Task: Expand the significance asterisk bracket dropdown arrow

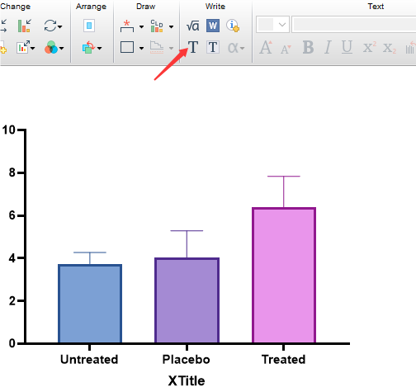Action: click(141, 26)
